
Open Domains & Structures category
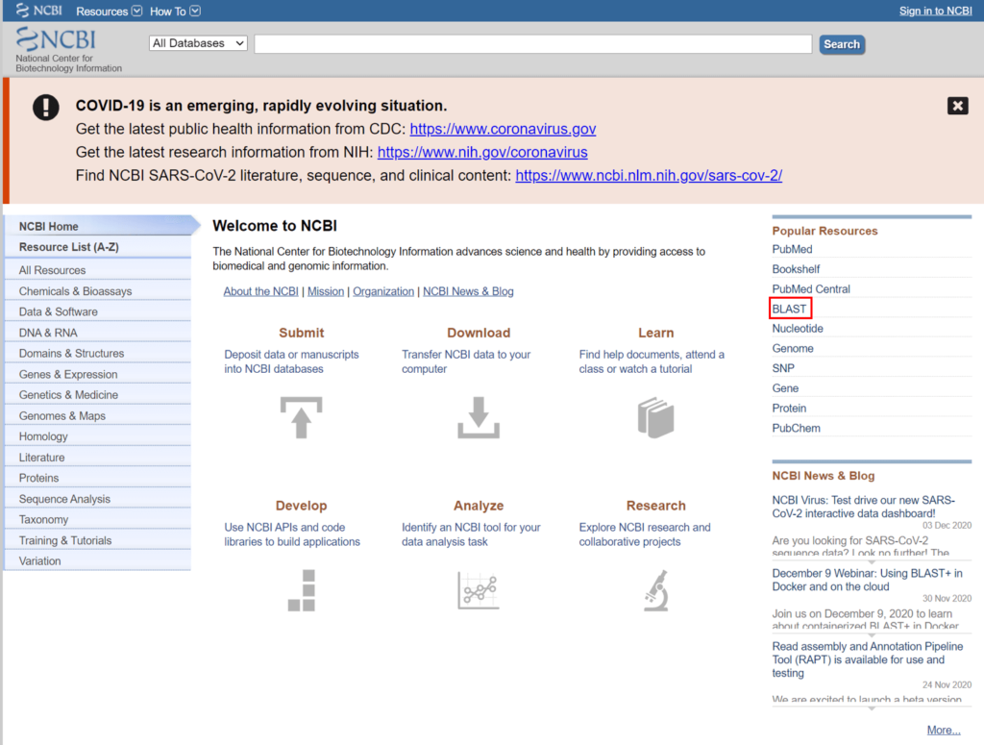[98, 354]
